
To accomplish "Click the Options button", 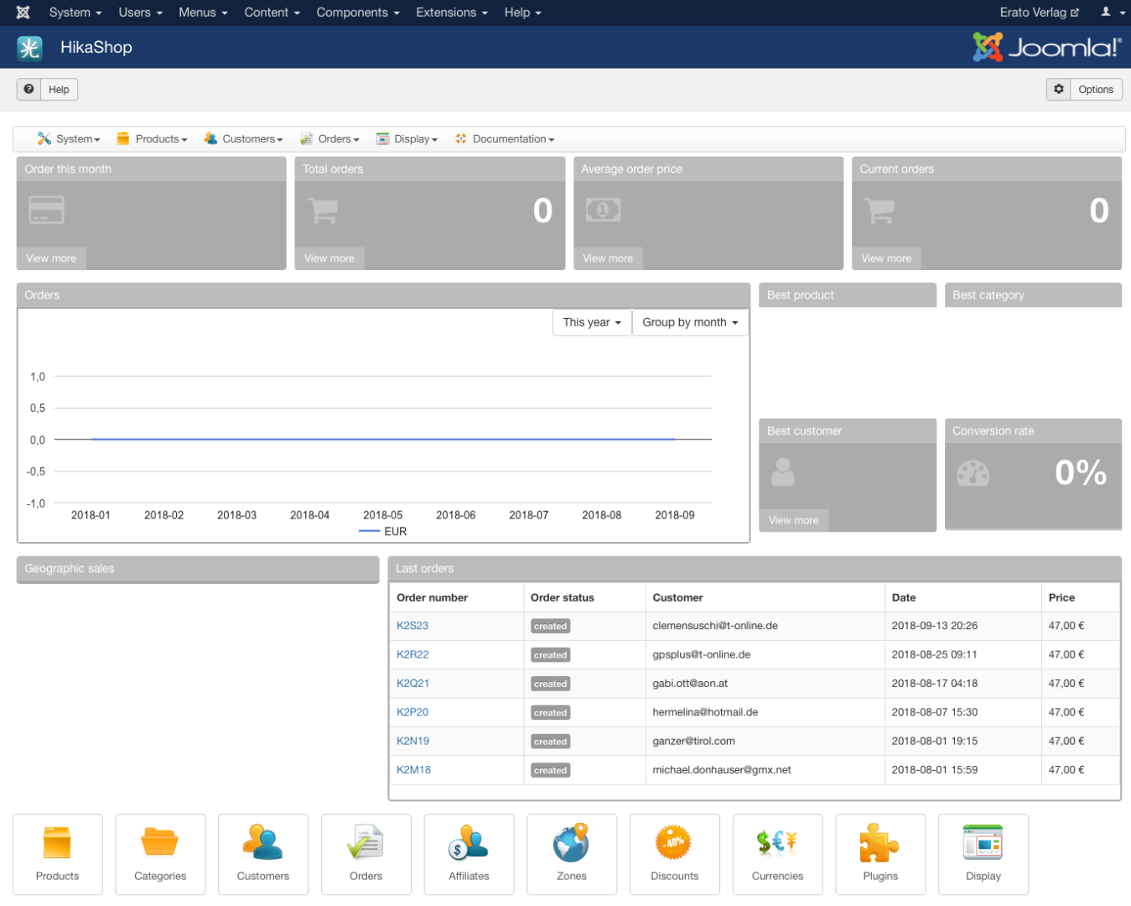I will (1084, 90).
